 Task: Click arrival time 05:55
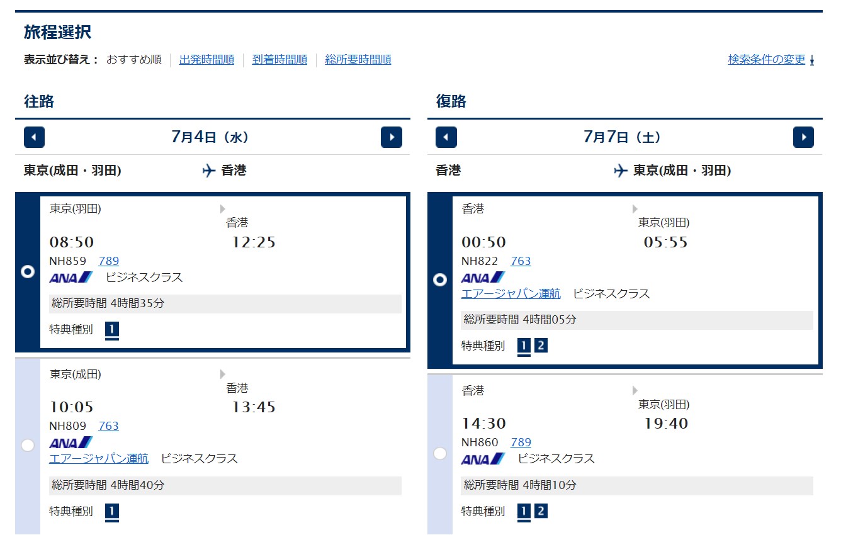coord(666,242)
